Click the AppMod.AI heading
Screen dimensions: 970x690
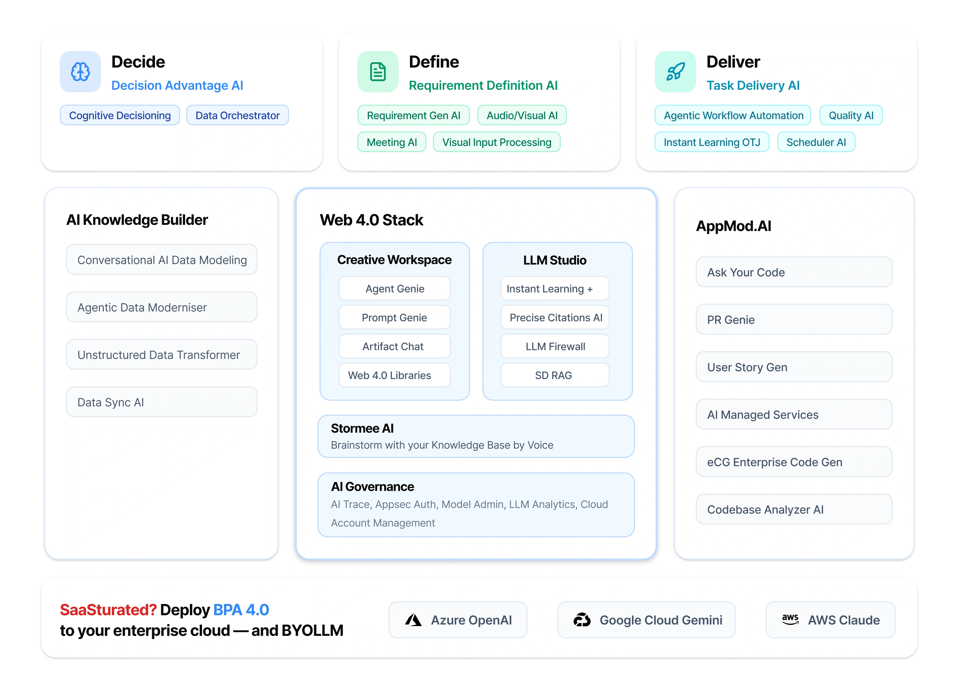733,226
